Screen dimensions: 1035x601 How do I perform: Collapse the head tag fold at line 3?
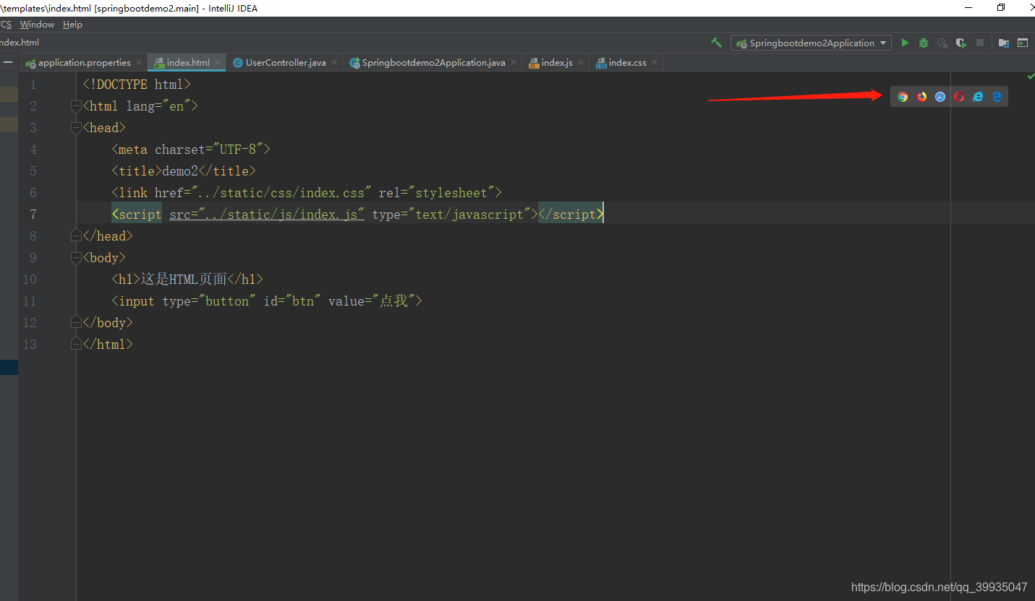click(76, 128)
